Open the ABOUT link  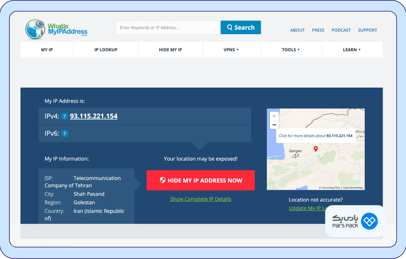297,30
